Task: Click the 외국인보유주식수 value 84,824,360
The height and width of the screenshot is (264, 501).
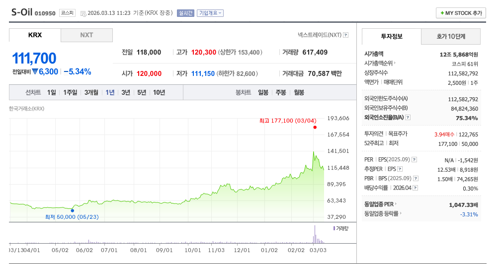Action: [x=465, y=109]
